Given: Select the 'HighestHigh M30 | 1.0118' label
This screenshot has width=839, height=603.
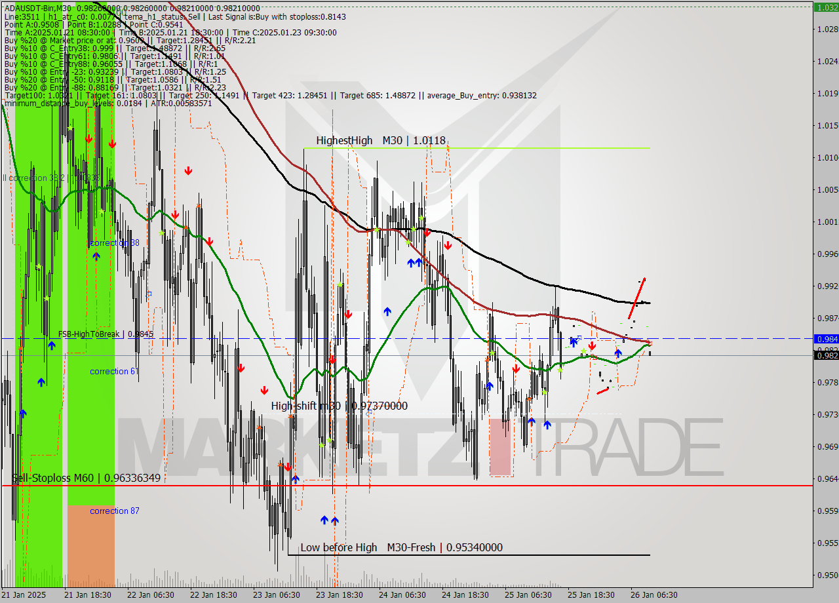Looking at the screenshot, I should tap(381, 140).
